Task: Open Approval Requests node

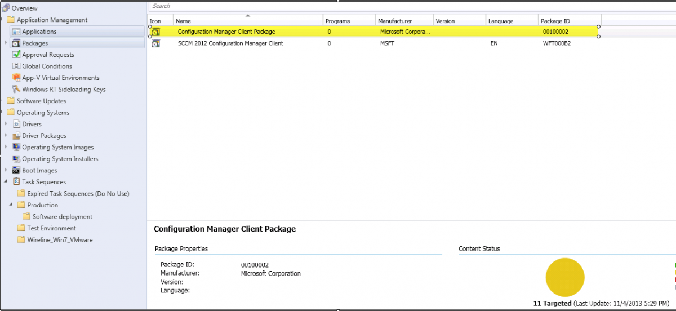Action: [48, 55]
